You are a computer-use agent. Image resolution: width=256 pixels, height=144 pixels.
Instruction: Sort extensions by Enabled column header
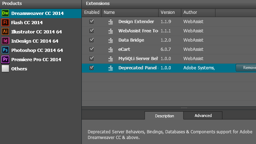[x=92, y=12]
